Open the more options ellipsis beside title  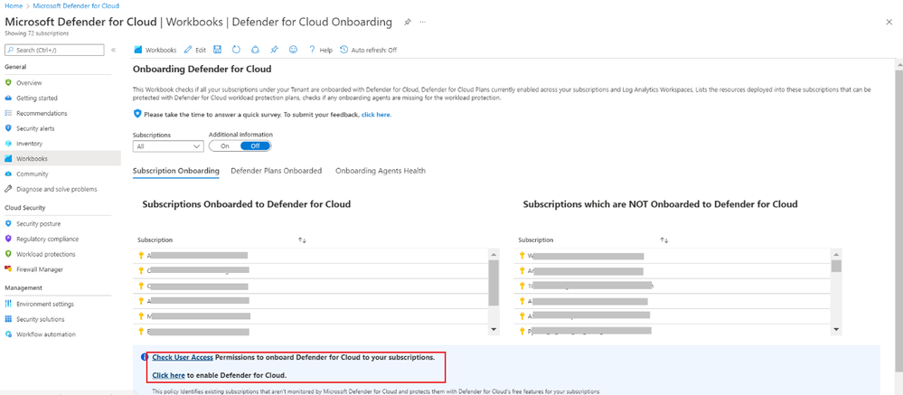tap(423, 22)
